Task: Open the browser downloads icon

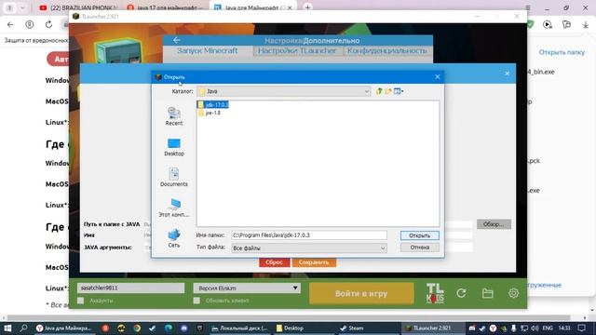Action: pos(586,25)
